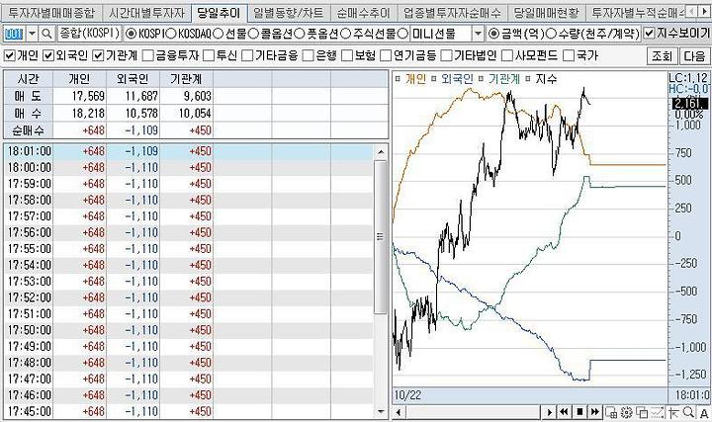Open the 시간대별투자자 tab
The image size is (712, 422).
pos(146,12)
